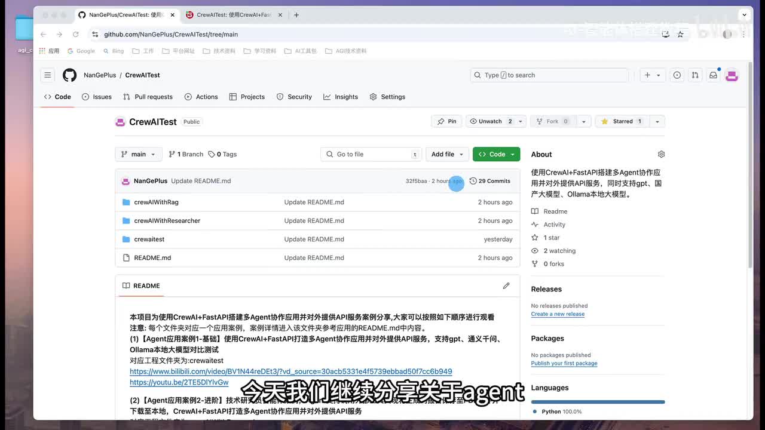Switch to the Code tab
765x430 pixels.
pyautogui.click(x=57, y=97)
